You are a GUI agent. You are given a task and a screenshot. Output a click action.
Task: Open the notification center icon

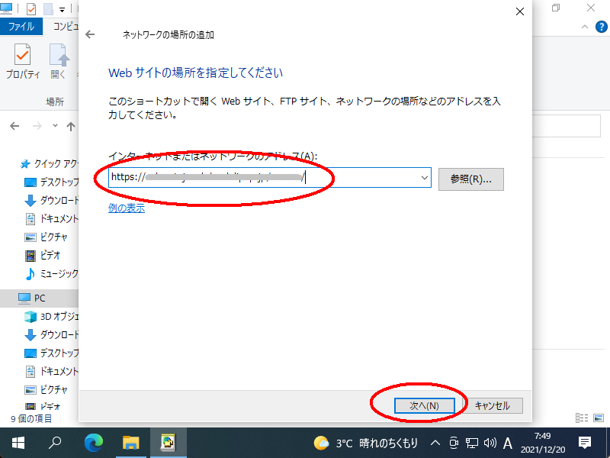585,443
